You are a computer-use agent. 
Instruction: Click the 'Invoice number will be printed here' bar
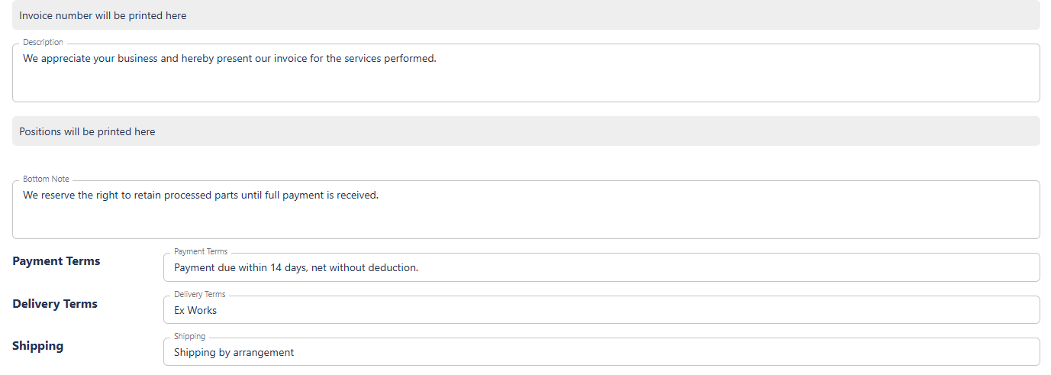coord(526,15)
